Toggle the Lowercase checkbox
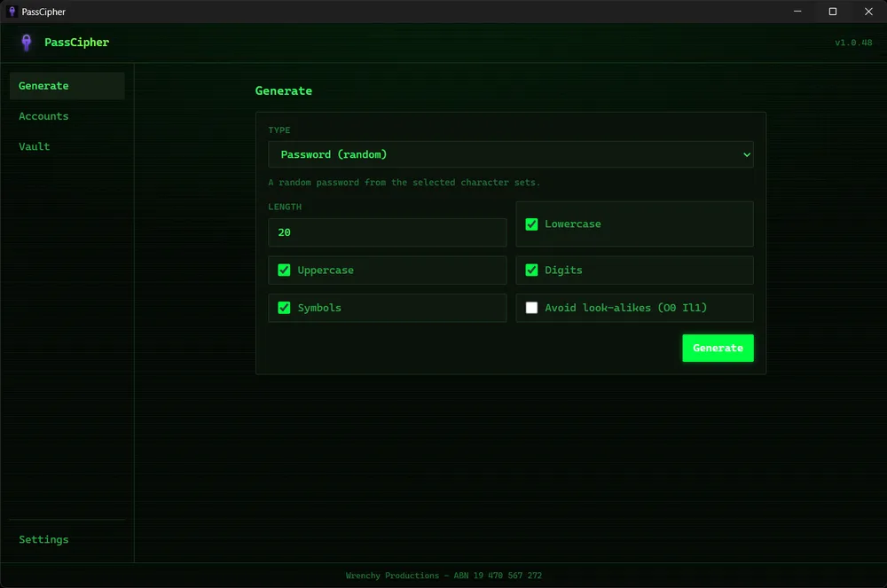Viewport: 887px width, 588px height. point(531,224)
